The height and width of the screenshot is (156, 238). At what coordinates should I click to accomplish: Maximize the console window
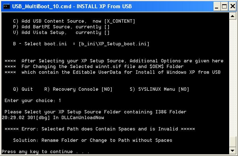point(225,6)
